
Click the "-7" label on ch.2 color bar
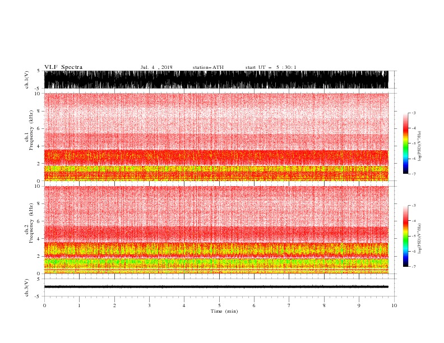[414, 267]
